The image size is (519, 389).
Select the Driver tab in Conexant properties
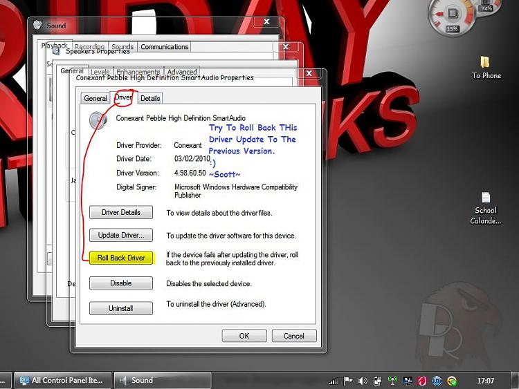(x=123, y=97)
